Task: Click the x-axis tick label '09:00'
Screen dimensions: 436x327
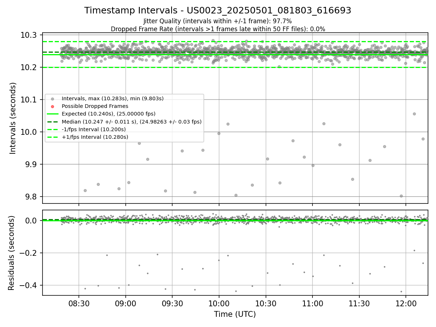Action: coord(126,304)
